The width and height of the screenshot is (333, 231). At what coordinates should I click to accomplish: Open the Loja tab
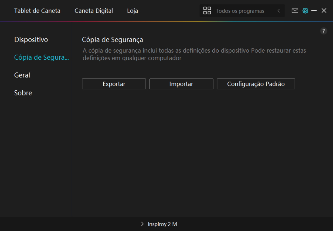tap(133, 11)
